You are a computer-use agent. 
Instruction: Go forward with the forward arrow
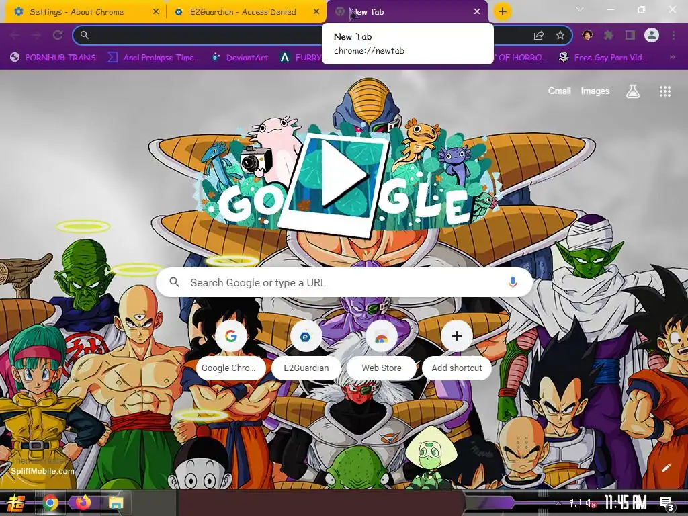pyautogui.click(x=36, y=35)
